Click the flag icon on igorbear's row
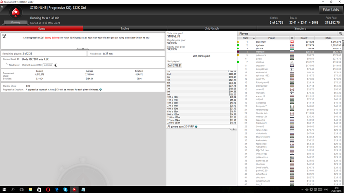The image size is (344, 193). pyautogui.click(x=292, y=45)
